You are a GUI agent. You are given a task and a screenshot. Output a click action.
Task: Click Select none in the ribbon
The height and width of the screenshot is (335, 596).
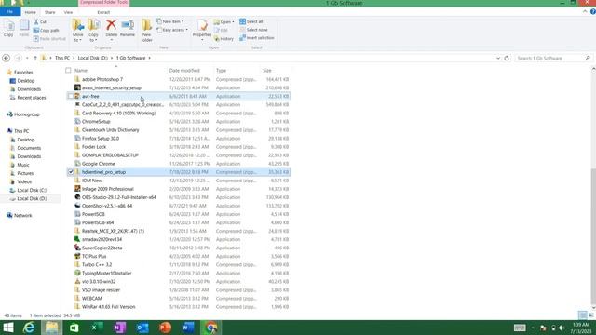coord(253,30)
